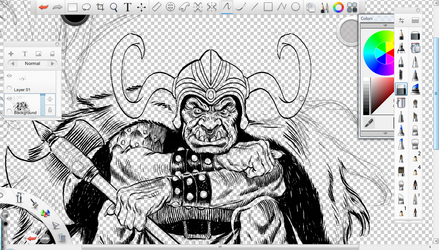Open the Normal blend mode selector

32,63
